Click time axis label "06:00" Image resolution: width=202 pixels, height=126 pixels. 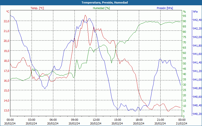53,120
